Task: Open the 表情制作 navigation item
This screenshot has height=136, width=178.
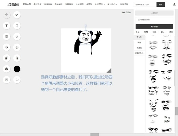Action: [58, 4]
